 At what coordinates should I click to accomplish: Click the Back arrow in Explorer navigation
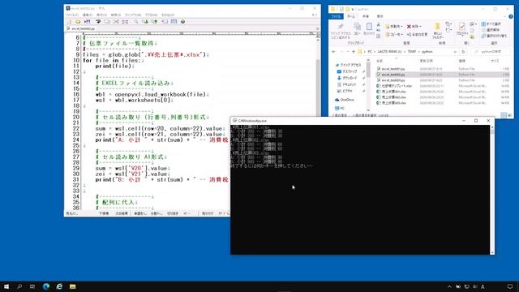click(333, 52)
